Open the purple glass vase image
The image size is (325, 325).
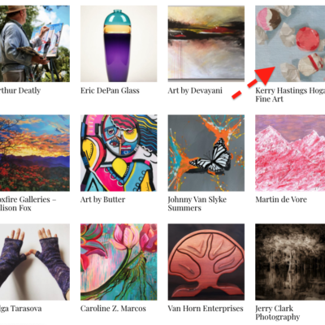pyautogui.click(x=119, y=44)
